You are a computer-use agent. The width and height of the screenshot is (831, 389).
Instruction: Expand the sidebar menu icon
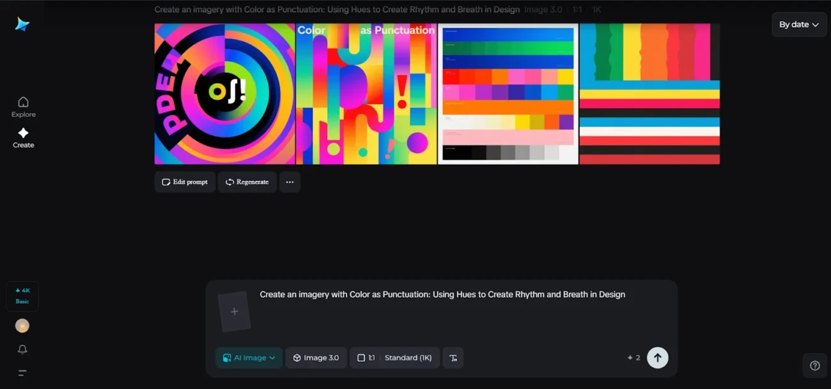(22, 373)
